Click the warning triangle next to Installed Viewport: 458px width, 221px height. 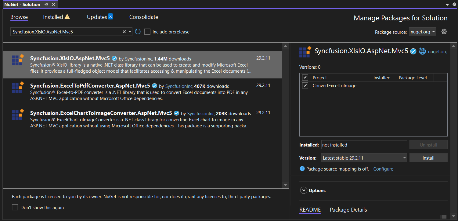67,17
